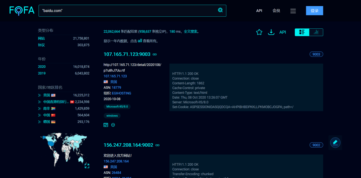Viewport: 361px width, 178px height.
Task: Click the floating edit feedback button
Action: (x=335, y=143)
